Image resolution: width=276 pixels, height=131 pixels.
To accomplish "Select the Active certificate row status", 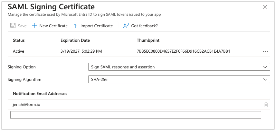I will click(x=18, y=51).
